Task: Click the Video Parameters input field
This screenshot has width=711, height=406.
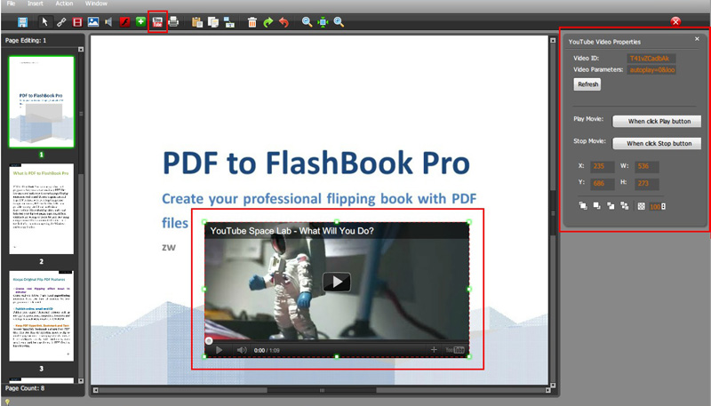Action: tap(651, 70)
